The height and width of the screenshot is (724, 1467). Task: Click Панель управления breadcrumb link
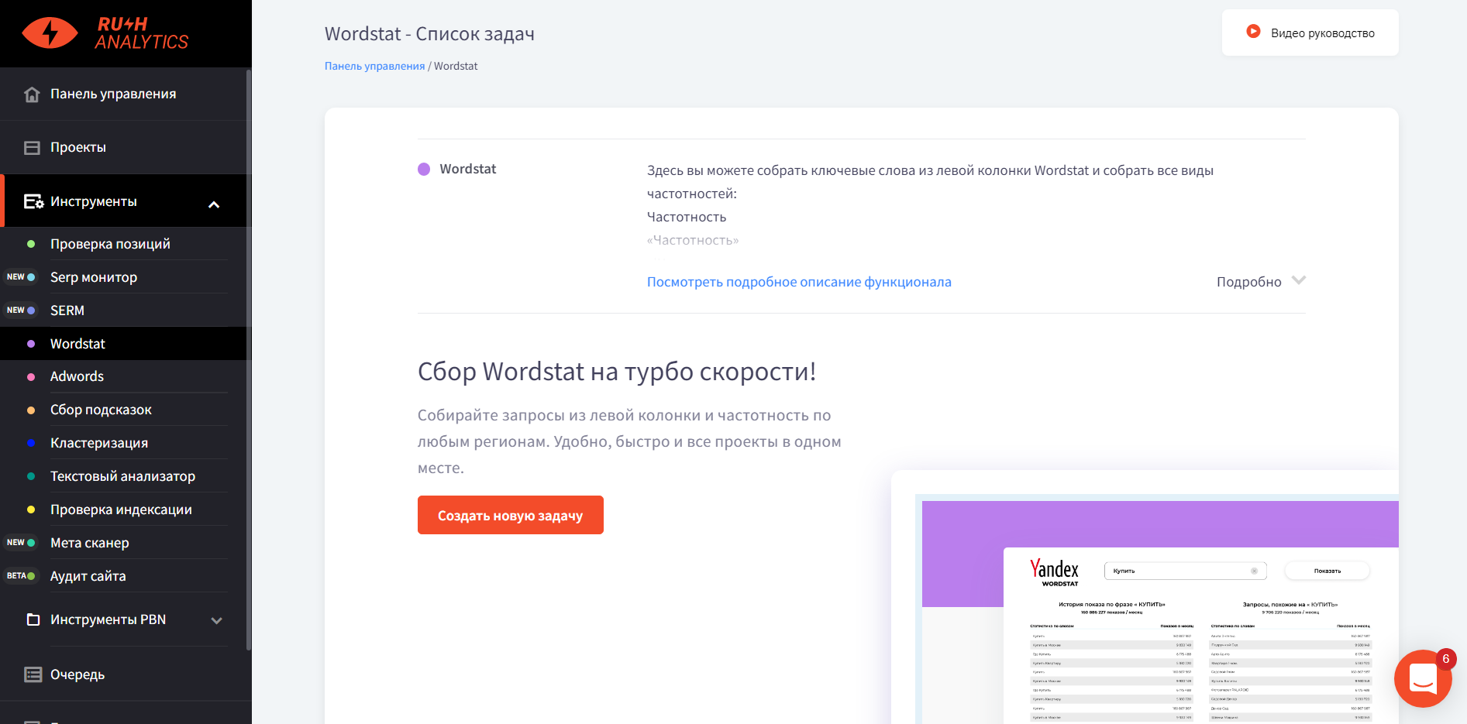(x=374, y=66)
